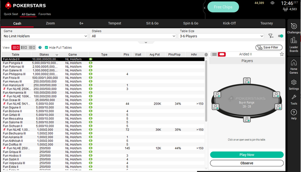Switch to the Zoom tab
The height and width of the screenshot is (172, 301).
[50, 23]
